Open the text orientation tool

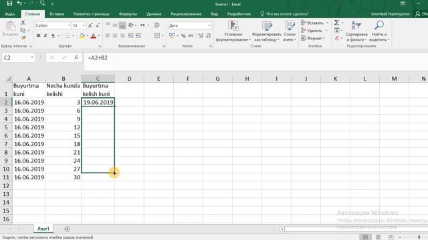pyautogui.click(x=131, y=25)
